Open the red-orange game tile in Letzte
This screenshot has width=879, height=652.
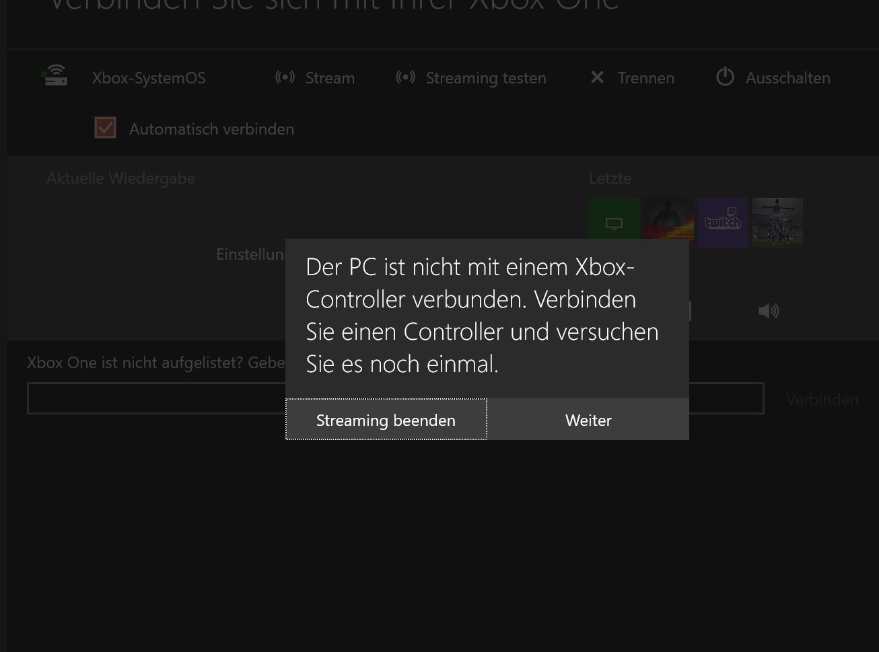[x=668, y=219]
